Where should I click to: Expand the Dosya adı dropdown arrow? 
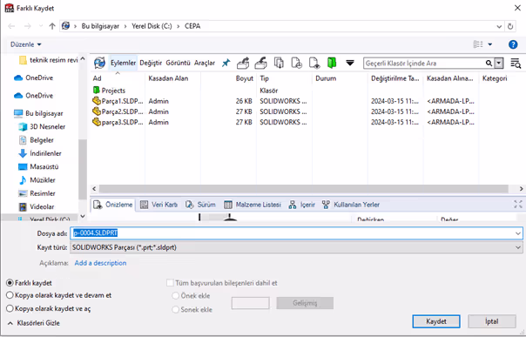coord(518,233)
